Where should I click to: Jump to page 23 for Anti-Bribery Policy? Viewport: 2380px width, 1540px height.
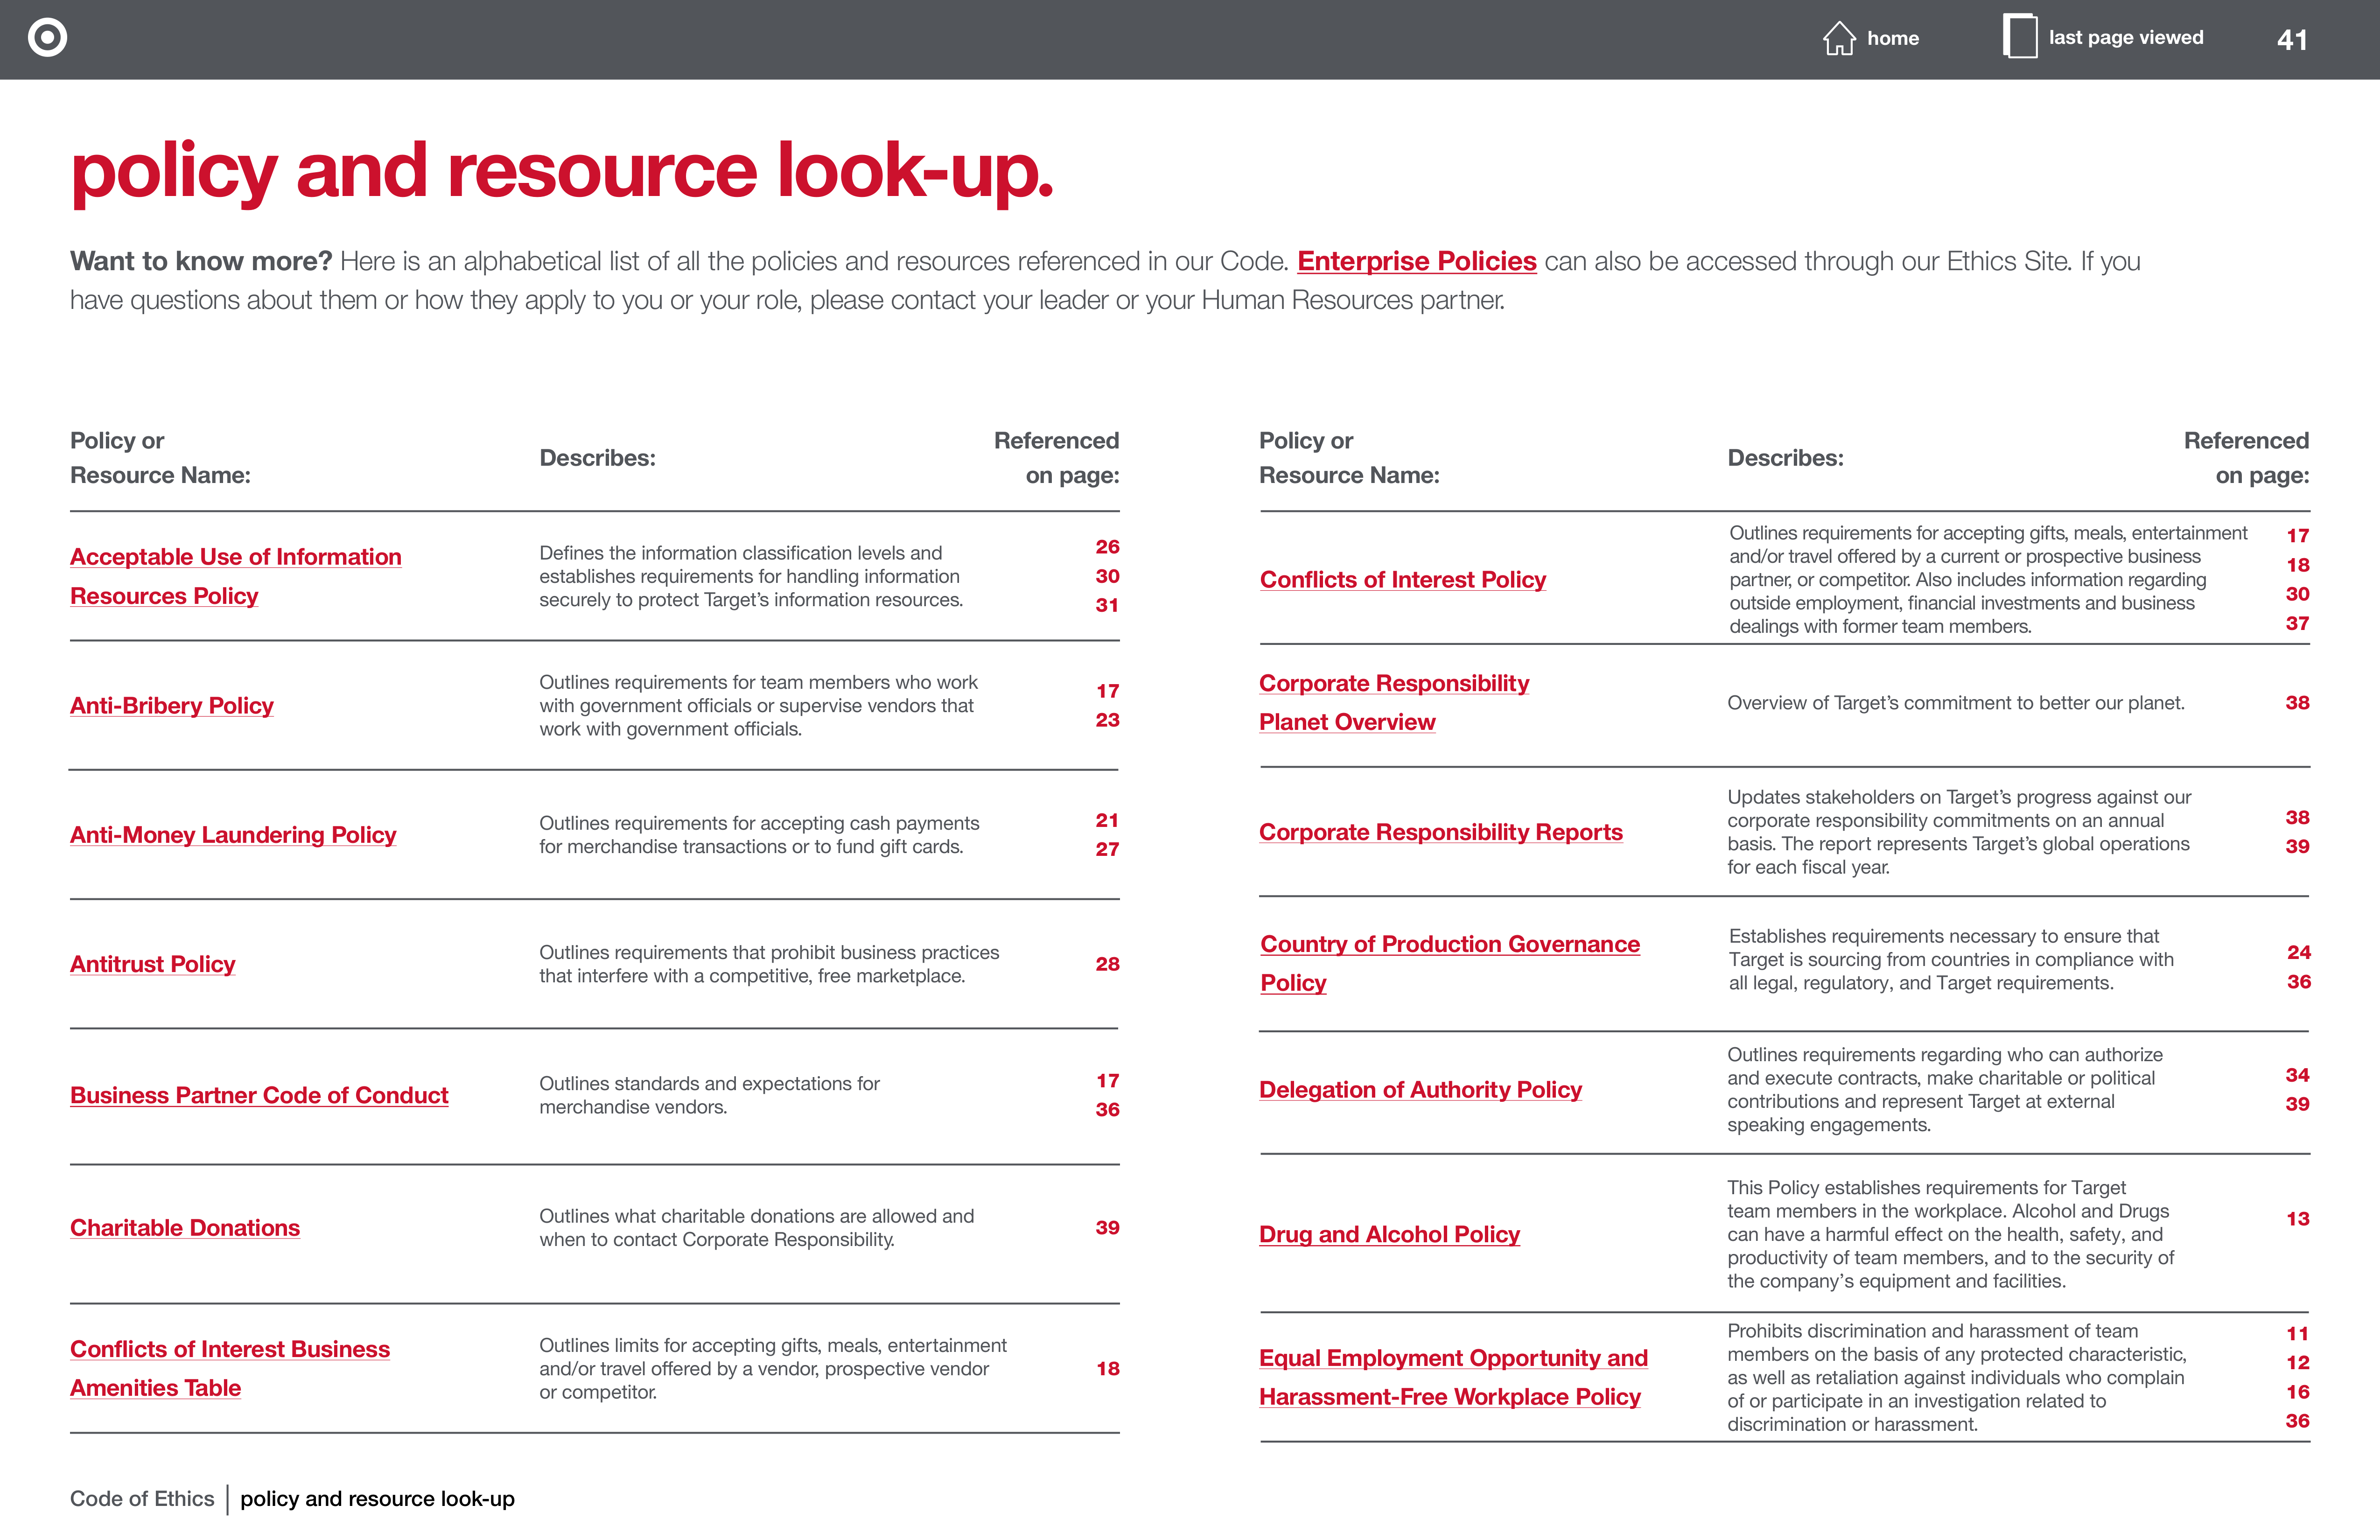(1107, 720)
